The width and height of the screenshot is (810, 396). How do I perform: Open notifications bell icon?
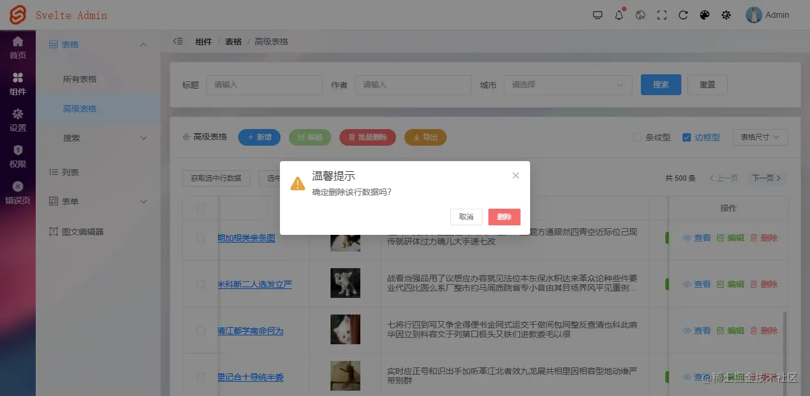pos(619,15)
